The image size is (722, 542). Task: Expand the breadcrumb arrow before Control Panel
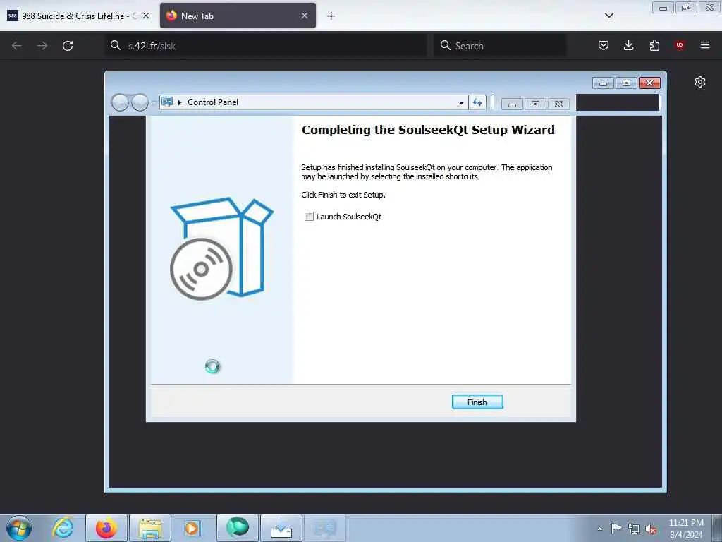point(180,102)
